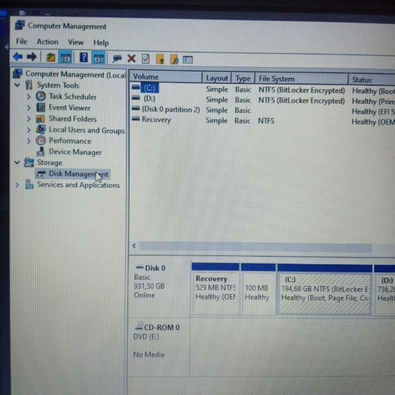395x395 pixels.
Task: Select Device Manager in the tree
Action: pos(75,152)
